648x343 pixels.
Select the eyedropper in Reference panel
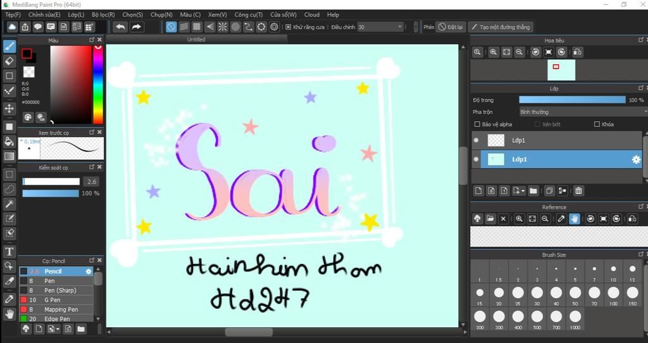click(x=561, y=219)
